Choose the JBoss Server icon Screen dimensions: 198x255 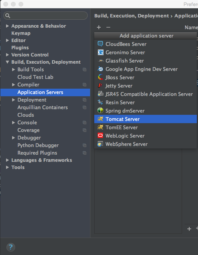coord(100,77)
